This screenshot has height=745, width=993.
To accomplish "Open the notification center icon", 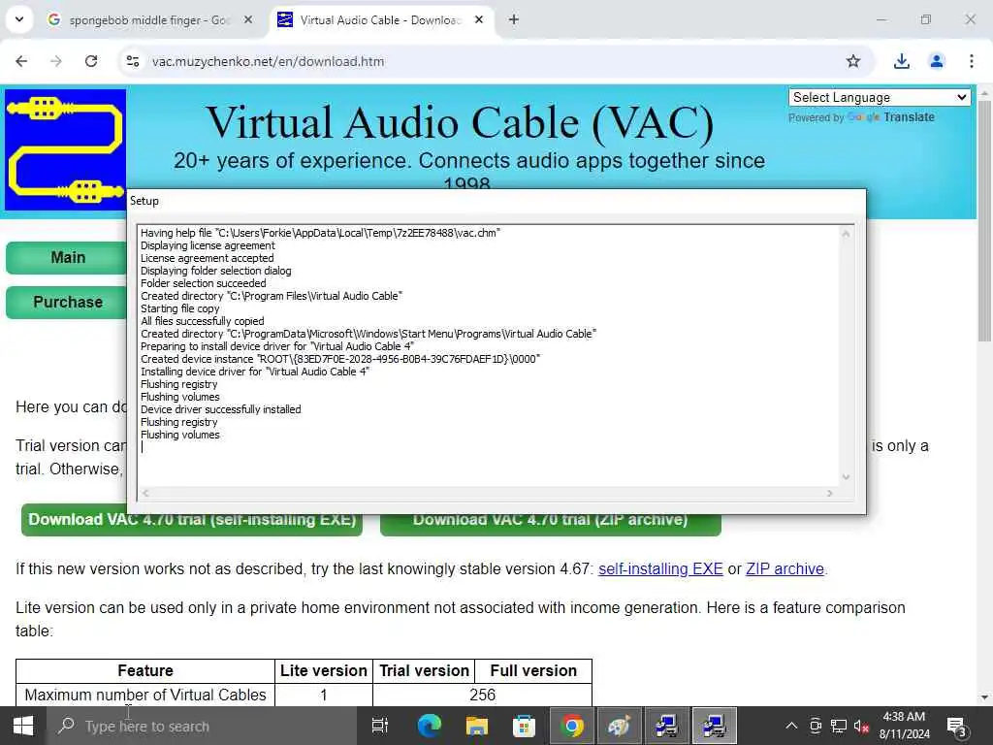I will (x=956, y=727).
